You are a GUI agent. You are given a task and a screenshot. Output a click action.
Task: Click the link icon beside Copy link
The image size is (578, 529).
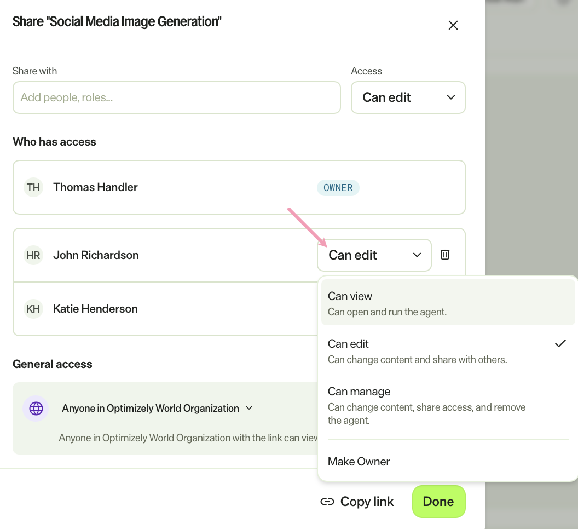pyautogui.click(x=327, y=502)
